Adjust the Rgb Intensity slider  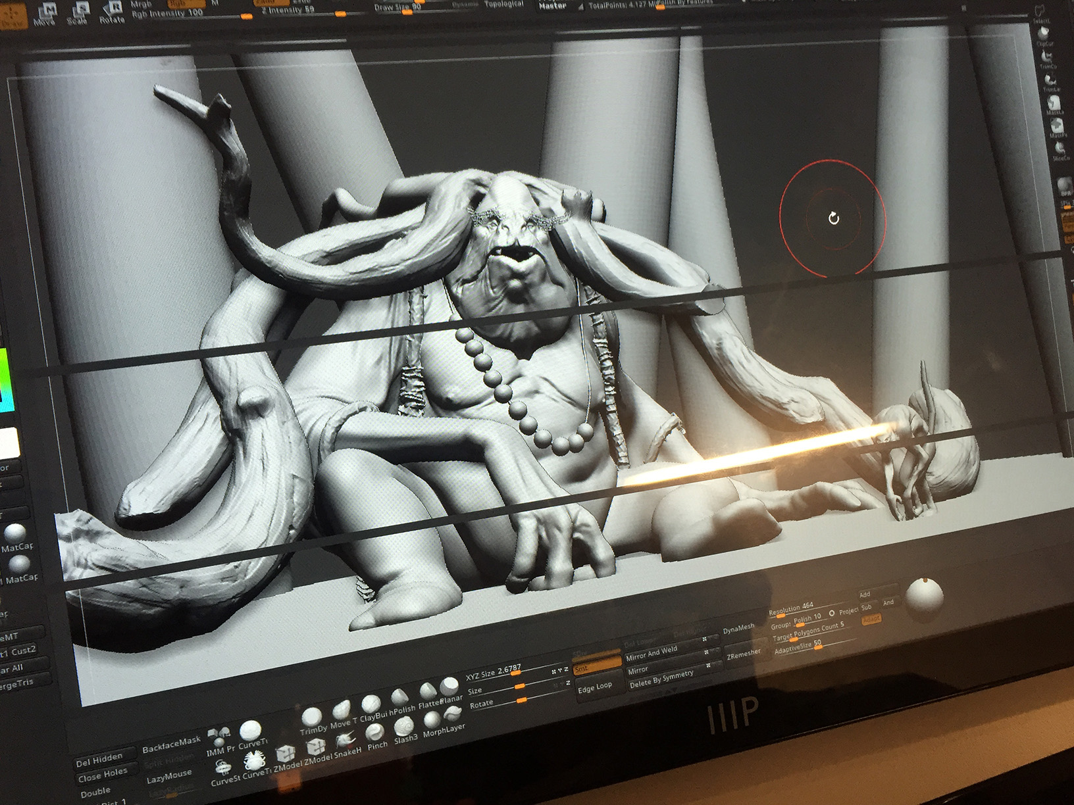coord(191,14)
